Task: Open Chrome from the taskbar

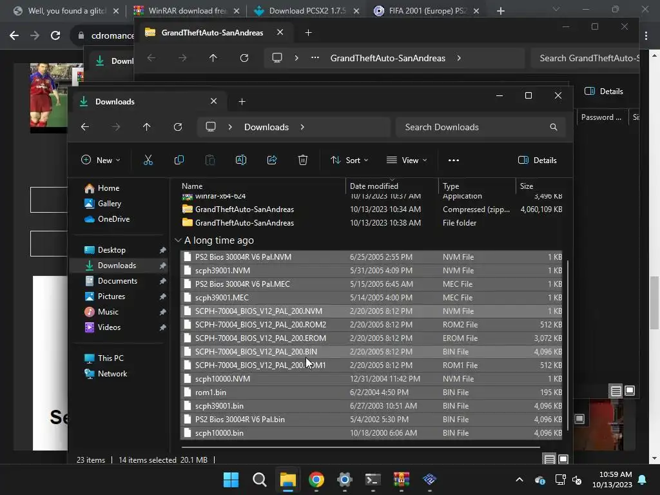Action: pos(316,480)
